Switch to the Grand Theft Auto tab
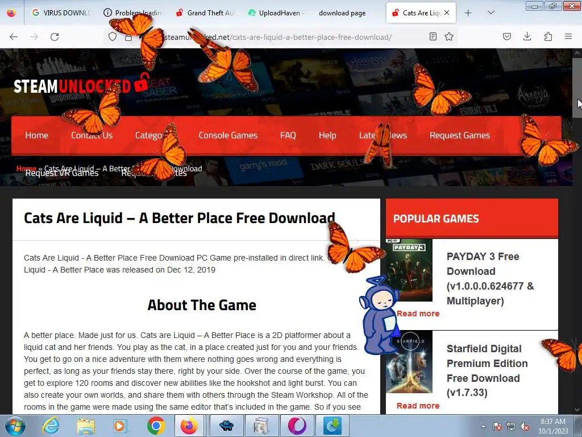 [x=205, y=13]
